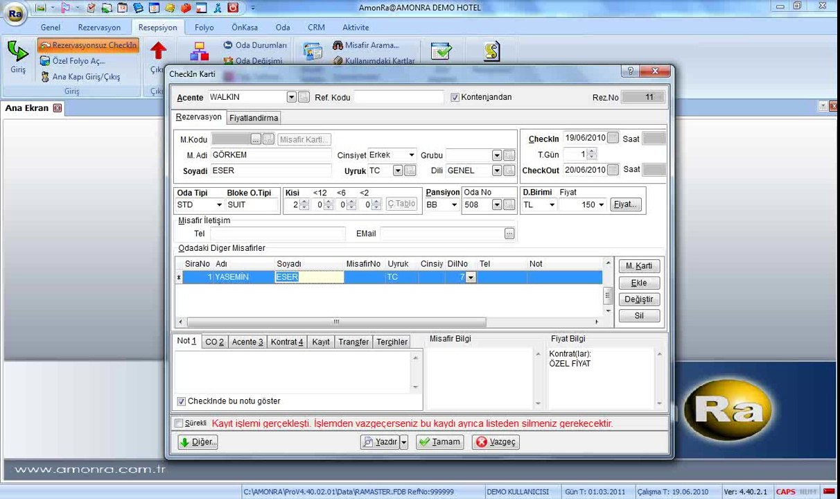Open the Oda Tipi STD dropdown
Image resolution: width=840 pixels, height=499 pixels.
click(x=219, y=205)
